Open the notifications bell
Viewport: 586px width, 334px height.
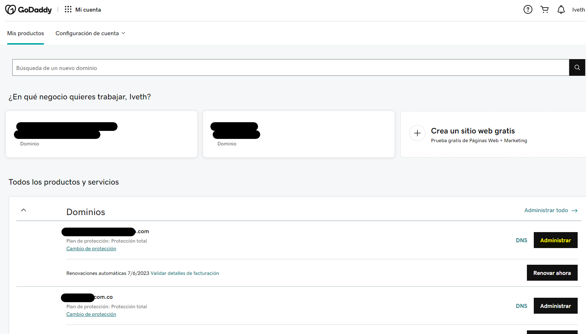pos(561,10)
